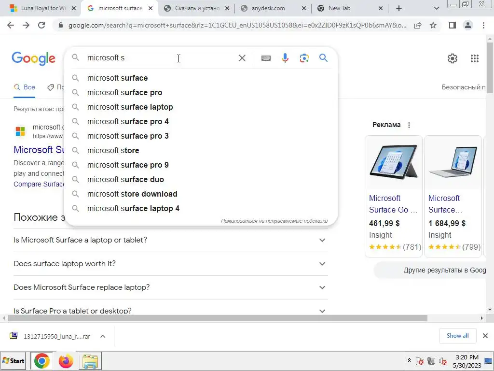Click the browser forward arrow
The height and width of the screenshot is (371, 494).
(x=26, y=25)
